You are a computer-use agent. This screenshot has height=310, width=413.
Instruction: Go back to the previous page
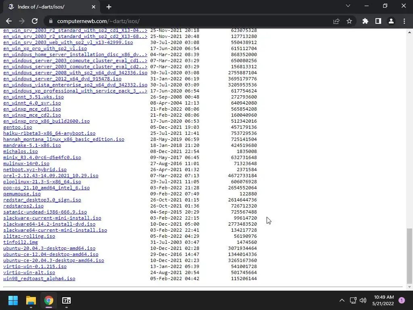tap(9, 21)
